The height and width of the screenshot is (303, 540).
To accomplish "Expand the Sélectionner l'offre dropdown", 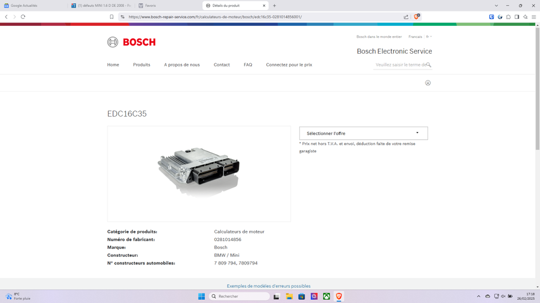I will 364,133.
